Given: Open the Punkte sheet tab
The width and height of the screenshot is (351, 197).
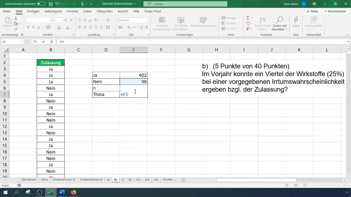Looking at the screenshot, I should click(x=168, y=180).
